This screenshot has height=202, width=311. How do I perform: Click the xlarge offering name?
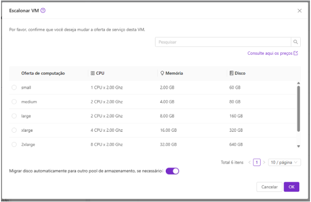click(x=27, y=130)
